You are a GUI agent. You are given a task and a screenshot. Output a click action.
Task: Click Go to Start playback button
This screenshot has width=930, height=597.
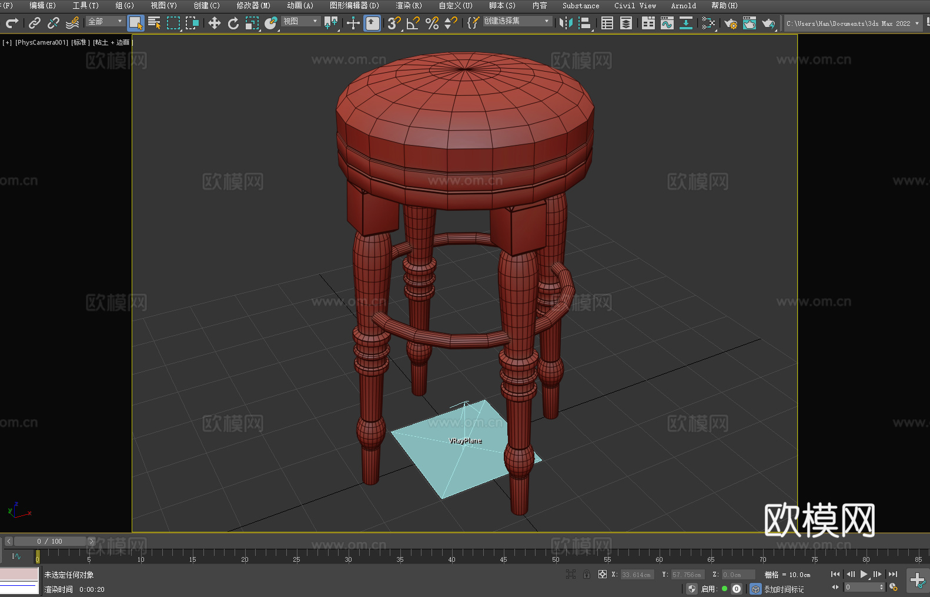[835, 574]
